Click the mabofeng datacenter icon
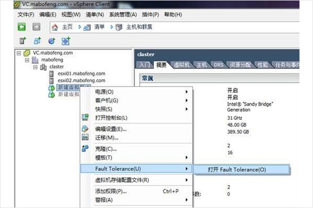The image size is (313, 208). [x=35, y=60]
